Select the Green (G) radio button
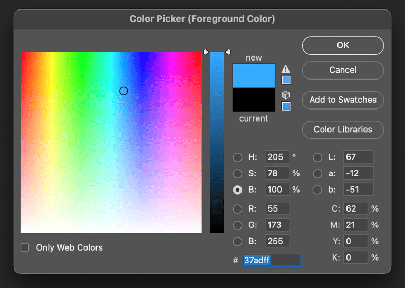The width and height of the screenshot is (405, 288). tap(238, 225)
